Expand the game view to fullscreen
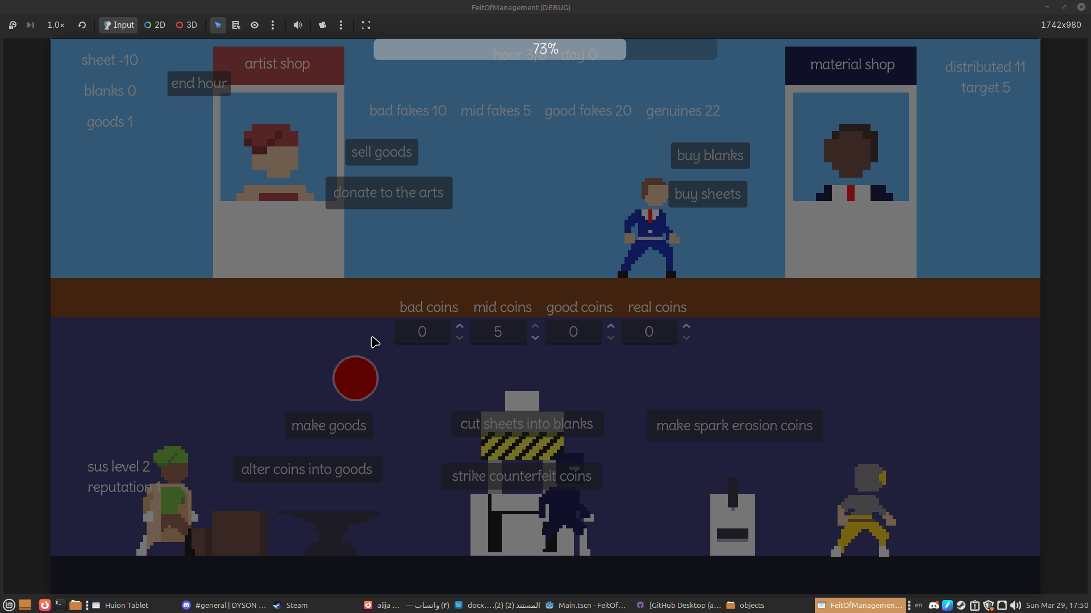The height and width of the screenshot is (613, 1091). (x=366, y=25)
